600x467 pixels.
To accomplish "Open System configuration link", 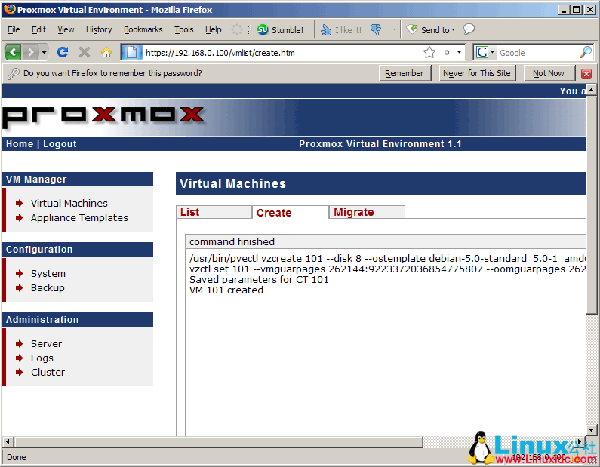I will (x=48, y=273).
